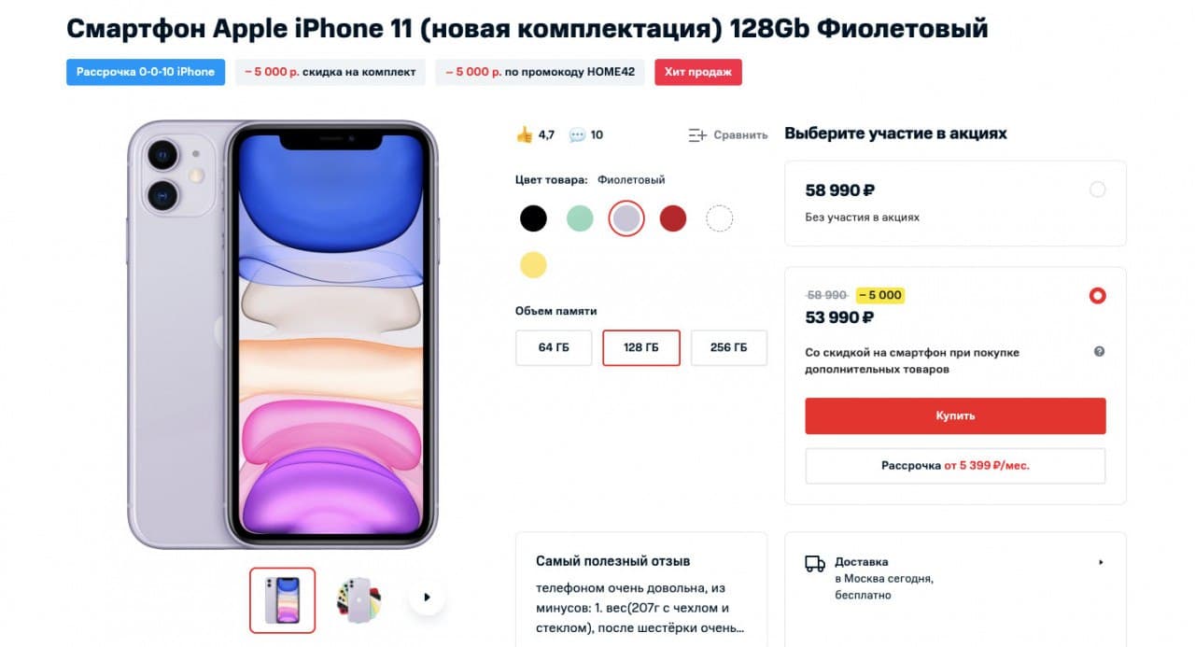Screen dimensions: 1195x647
Task: Open the second product thumbnail image
Action: coord(358,600)
